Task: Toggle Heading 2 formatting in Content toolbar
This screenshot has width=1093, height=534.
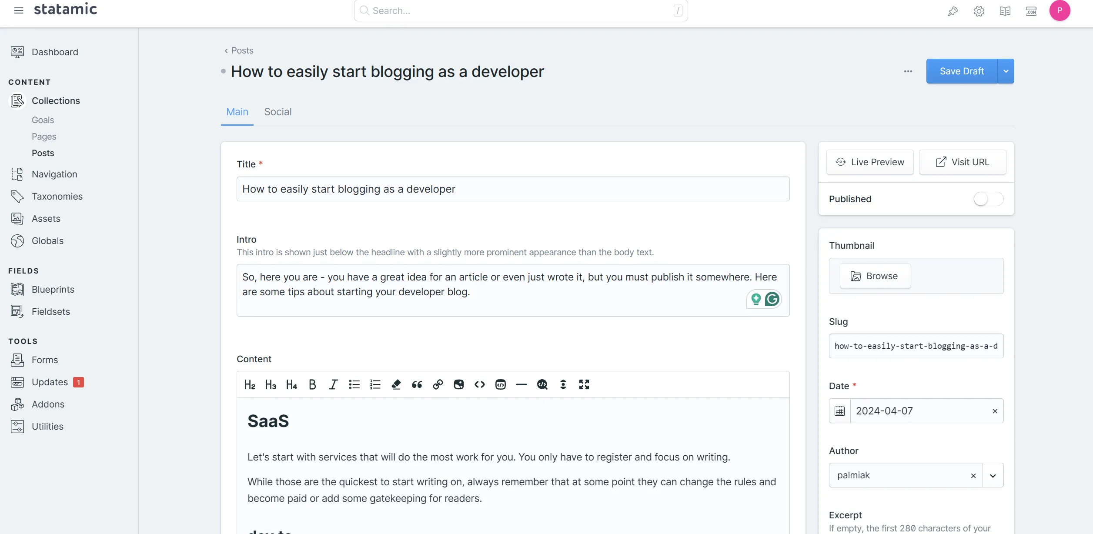Action: (x=250, y=384)
